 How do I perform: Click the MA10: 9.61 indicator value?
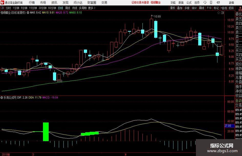coord(48,13)
